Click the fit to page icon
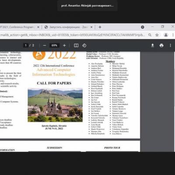Viewport: 175px width, 175px height. tap(76, 45)
